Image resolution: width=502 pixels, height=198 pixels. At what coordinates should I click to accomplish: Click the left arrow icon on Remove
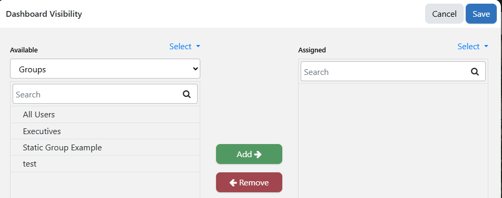click(x=233, y=183)
